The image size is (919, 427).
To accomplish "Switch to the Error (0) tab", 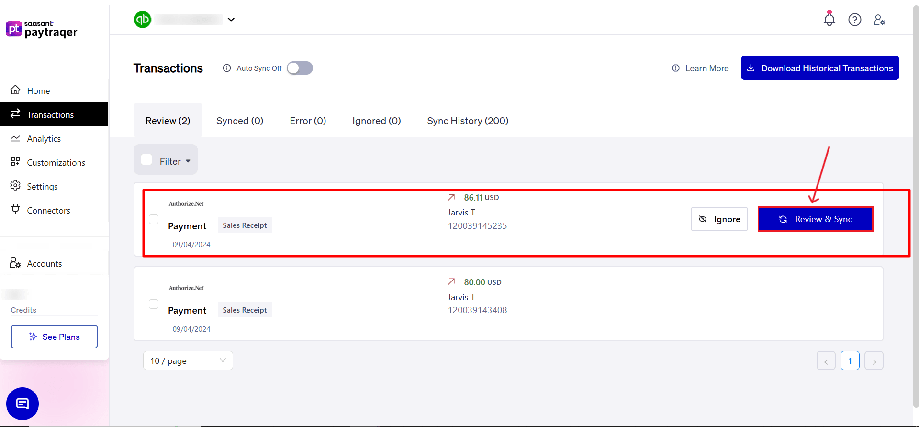I will coord(308,121).
